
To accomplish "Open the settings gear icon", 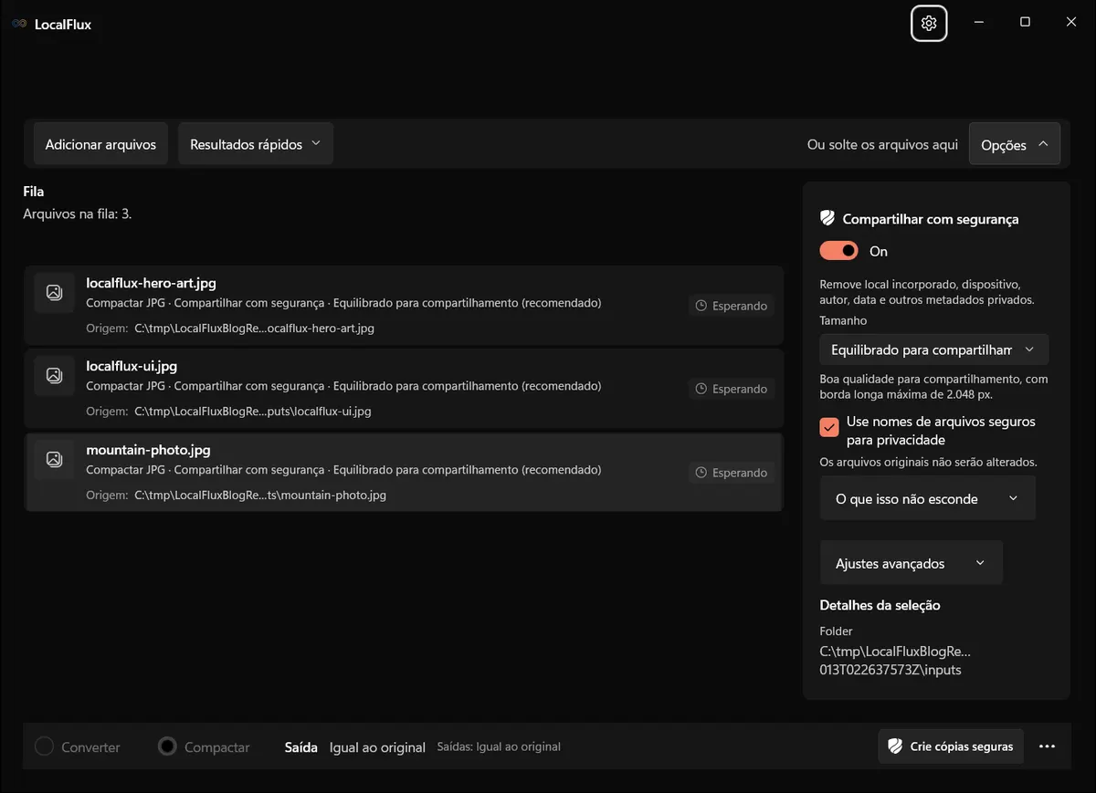I will tap(929, 23).
